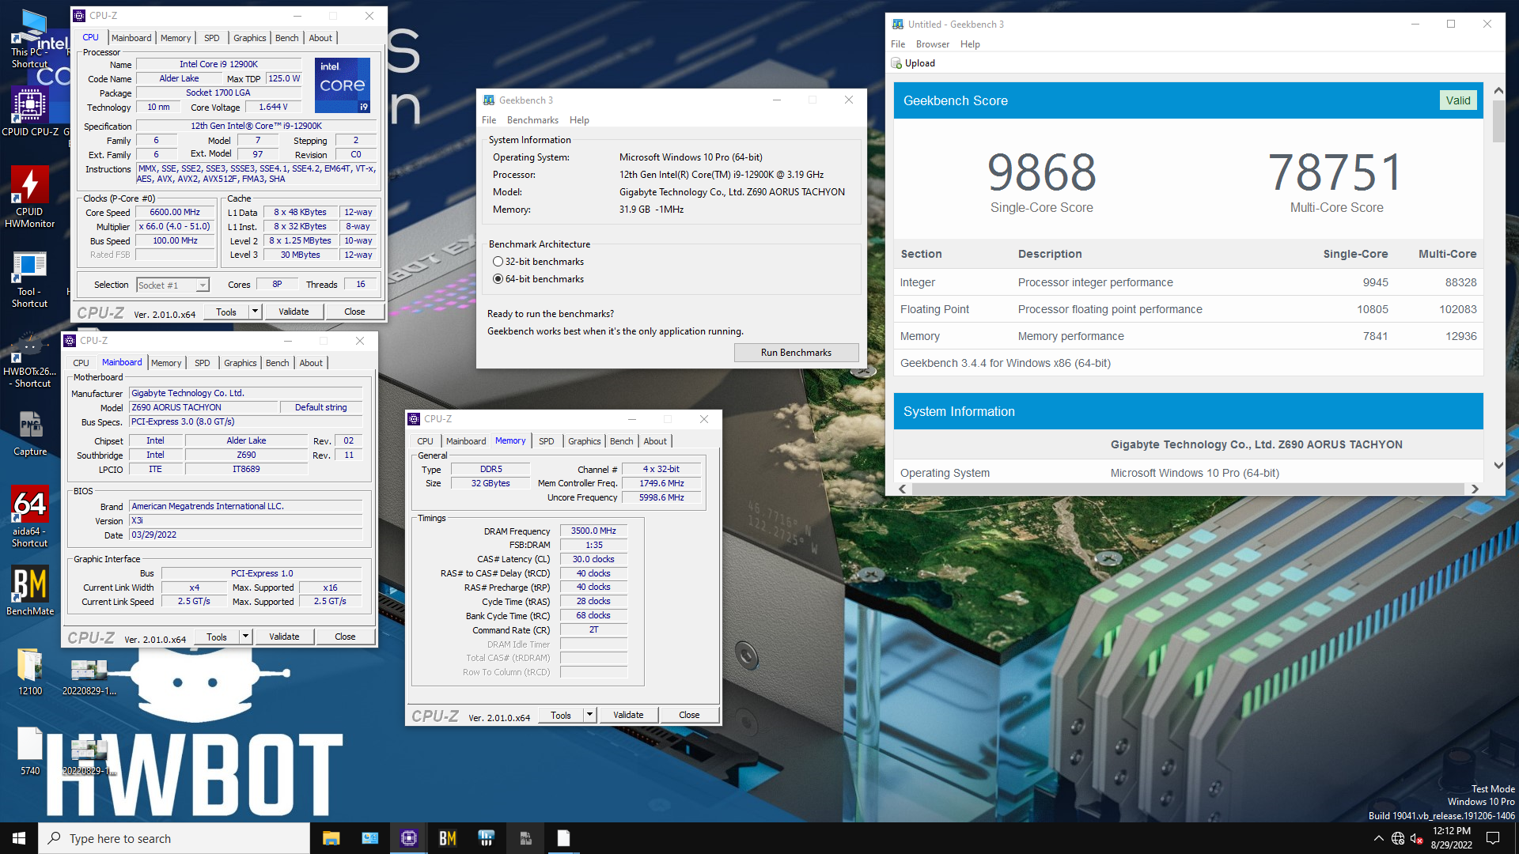The height and width of the screenshot is (854, 1519).
Task: Click Tools button in CPU-Z CPU-tab window
Action: tap(226, 312)
